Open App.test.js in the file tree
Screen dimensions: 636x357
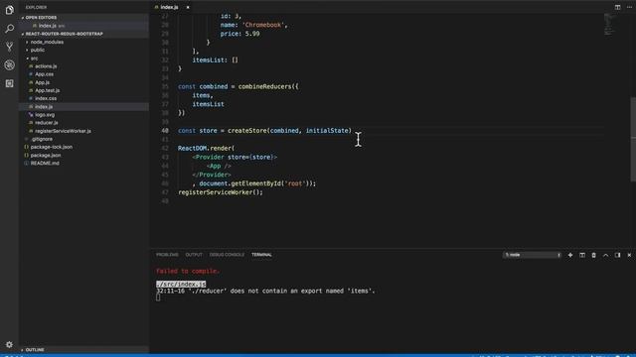coord(47,90)
